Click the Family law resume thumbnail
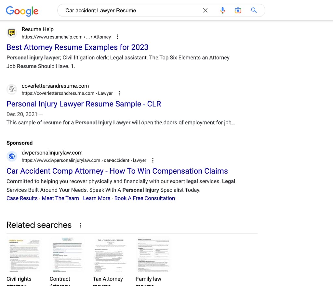This screenshot has width=333, height=286. [153, 255]
